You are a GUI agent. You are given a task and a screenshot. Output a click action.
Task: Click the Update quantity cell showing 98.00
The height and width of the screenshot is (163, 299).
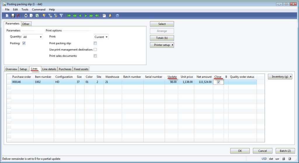pos(171,82)
